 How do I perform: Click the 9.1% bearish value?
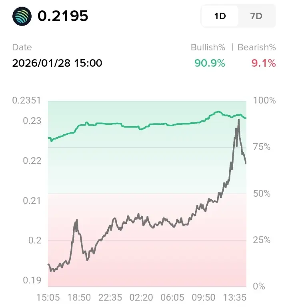(x=264, y=63)
